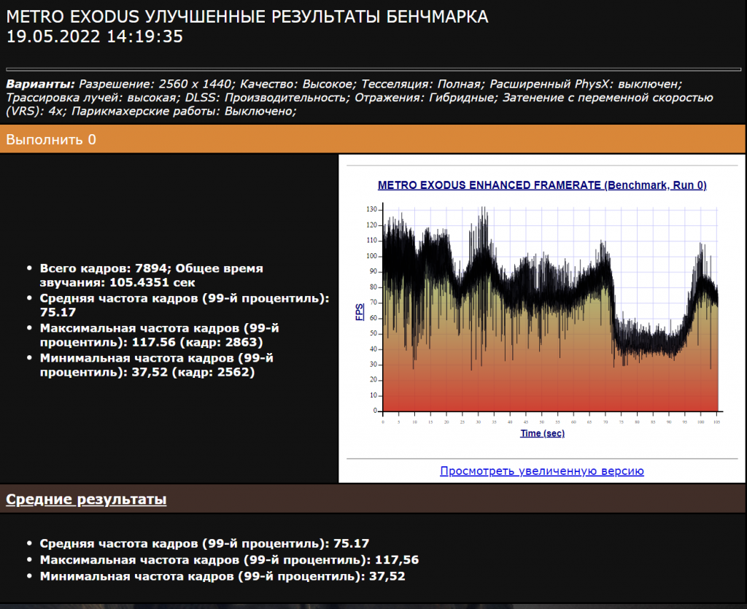Screen dimensions: 747x609
Task: Click the chart title 'METRO EXODUS ENHANCED FRAMERATE'
Action: (x=542, y=185)
